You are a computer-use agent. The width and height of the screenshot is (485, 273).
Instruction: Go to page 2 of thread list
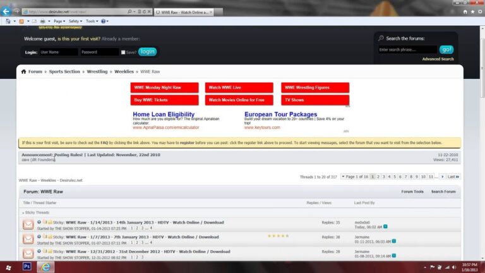[x=378, y=177]
